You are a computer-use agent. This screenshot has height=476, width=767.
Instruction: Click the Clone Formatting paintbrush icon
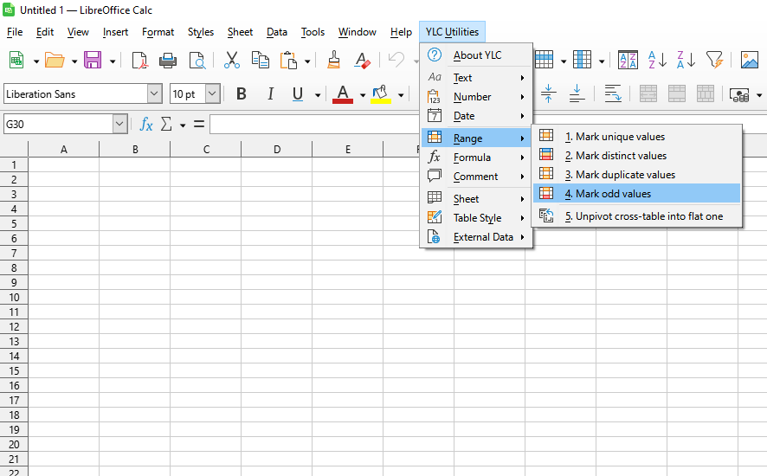[x=333, y=60]
